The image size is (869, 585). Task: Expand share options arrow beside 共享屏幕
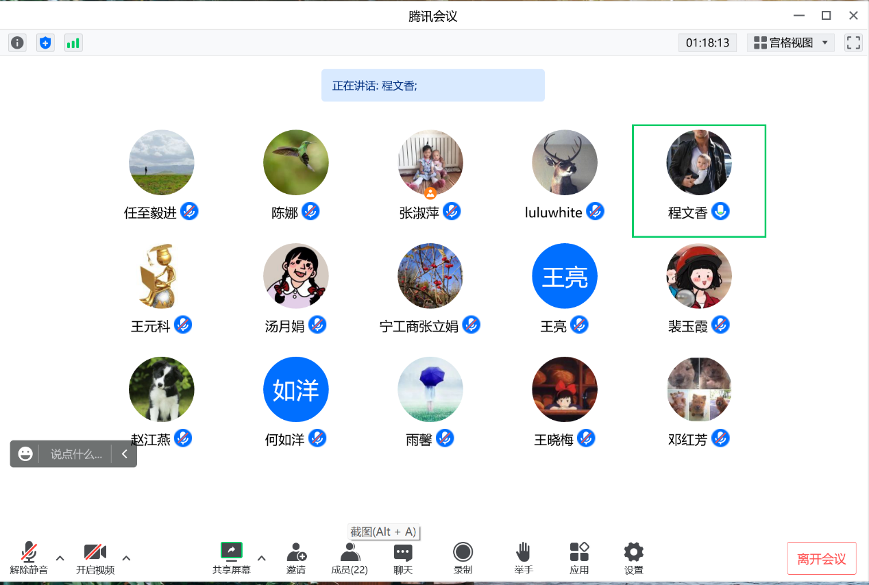coord(261,558)
